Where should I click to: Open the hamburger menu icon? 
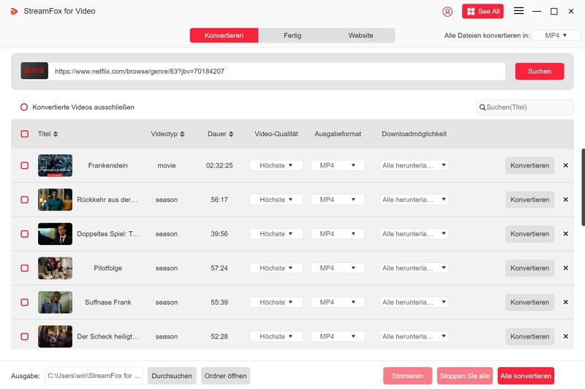(518, 11)
